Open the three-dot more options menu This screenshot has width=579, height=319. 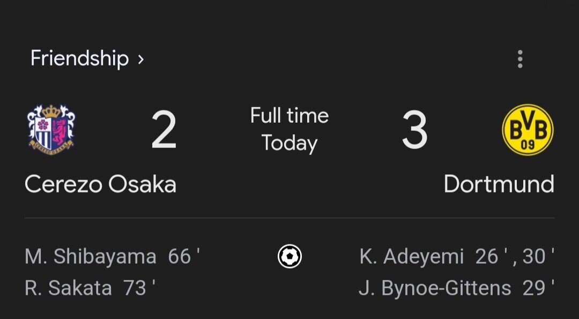pyautogui.click(x=520, y=59)
